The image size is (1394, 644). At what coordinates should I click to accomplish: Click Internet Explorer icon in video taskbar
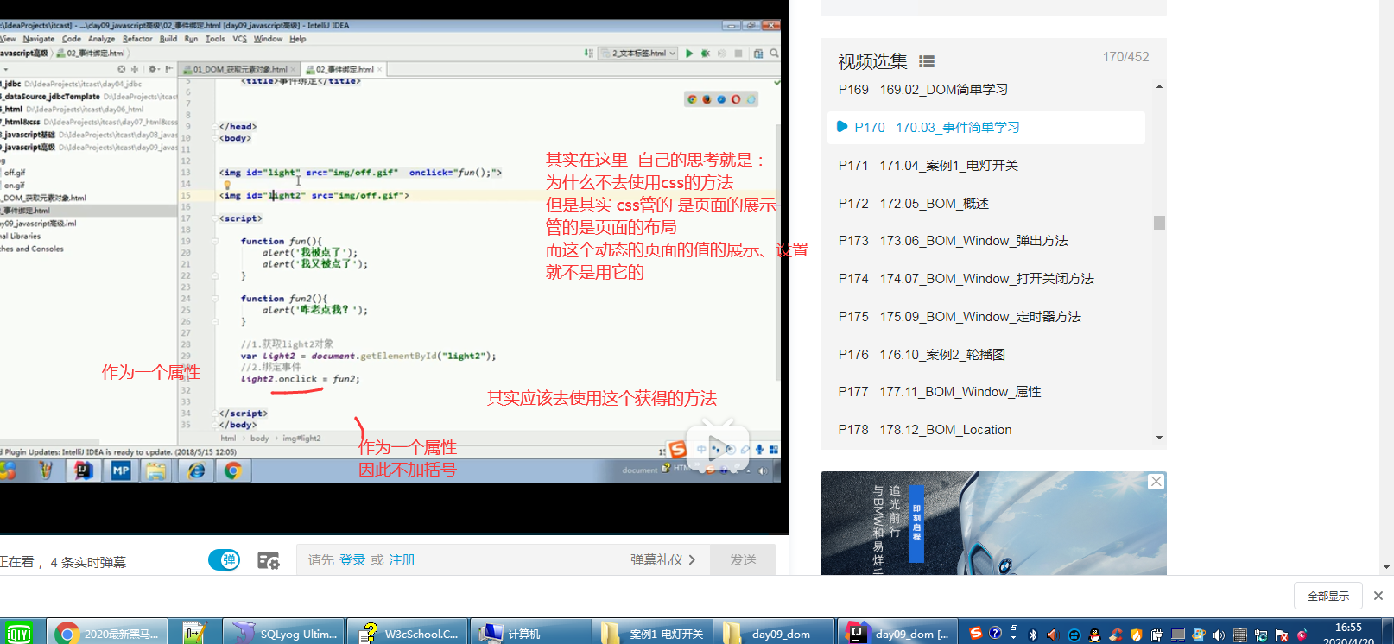[197, 470]
